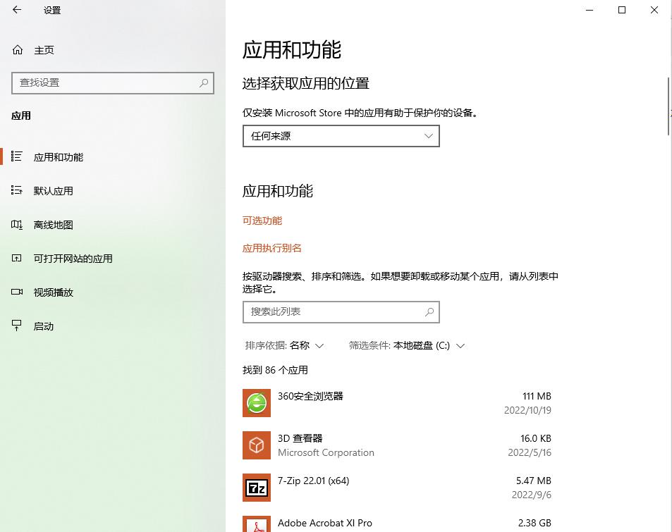Click the 应用执行别名 link
The height and width of the screenshot is (532, 672).
(x=272, y=248)
